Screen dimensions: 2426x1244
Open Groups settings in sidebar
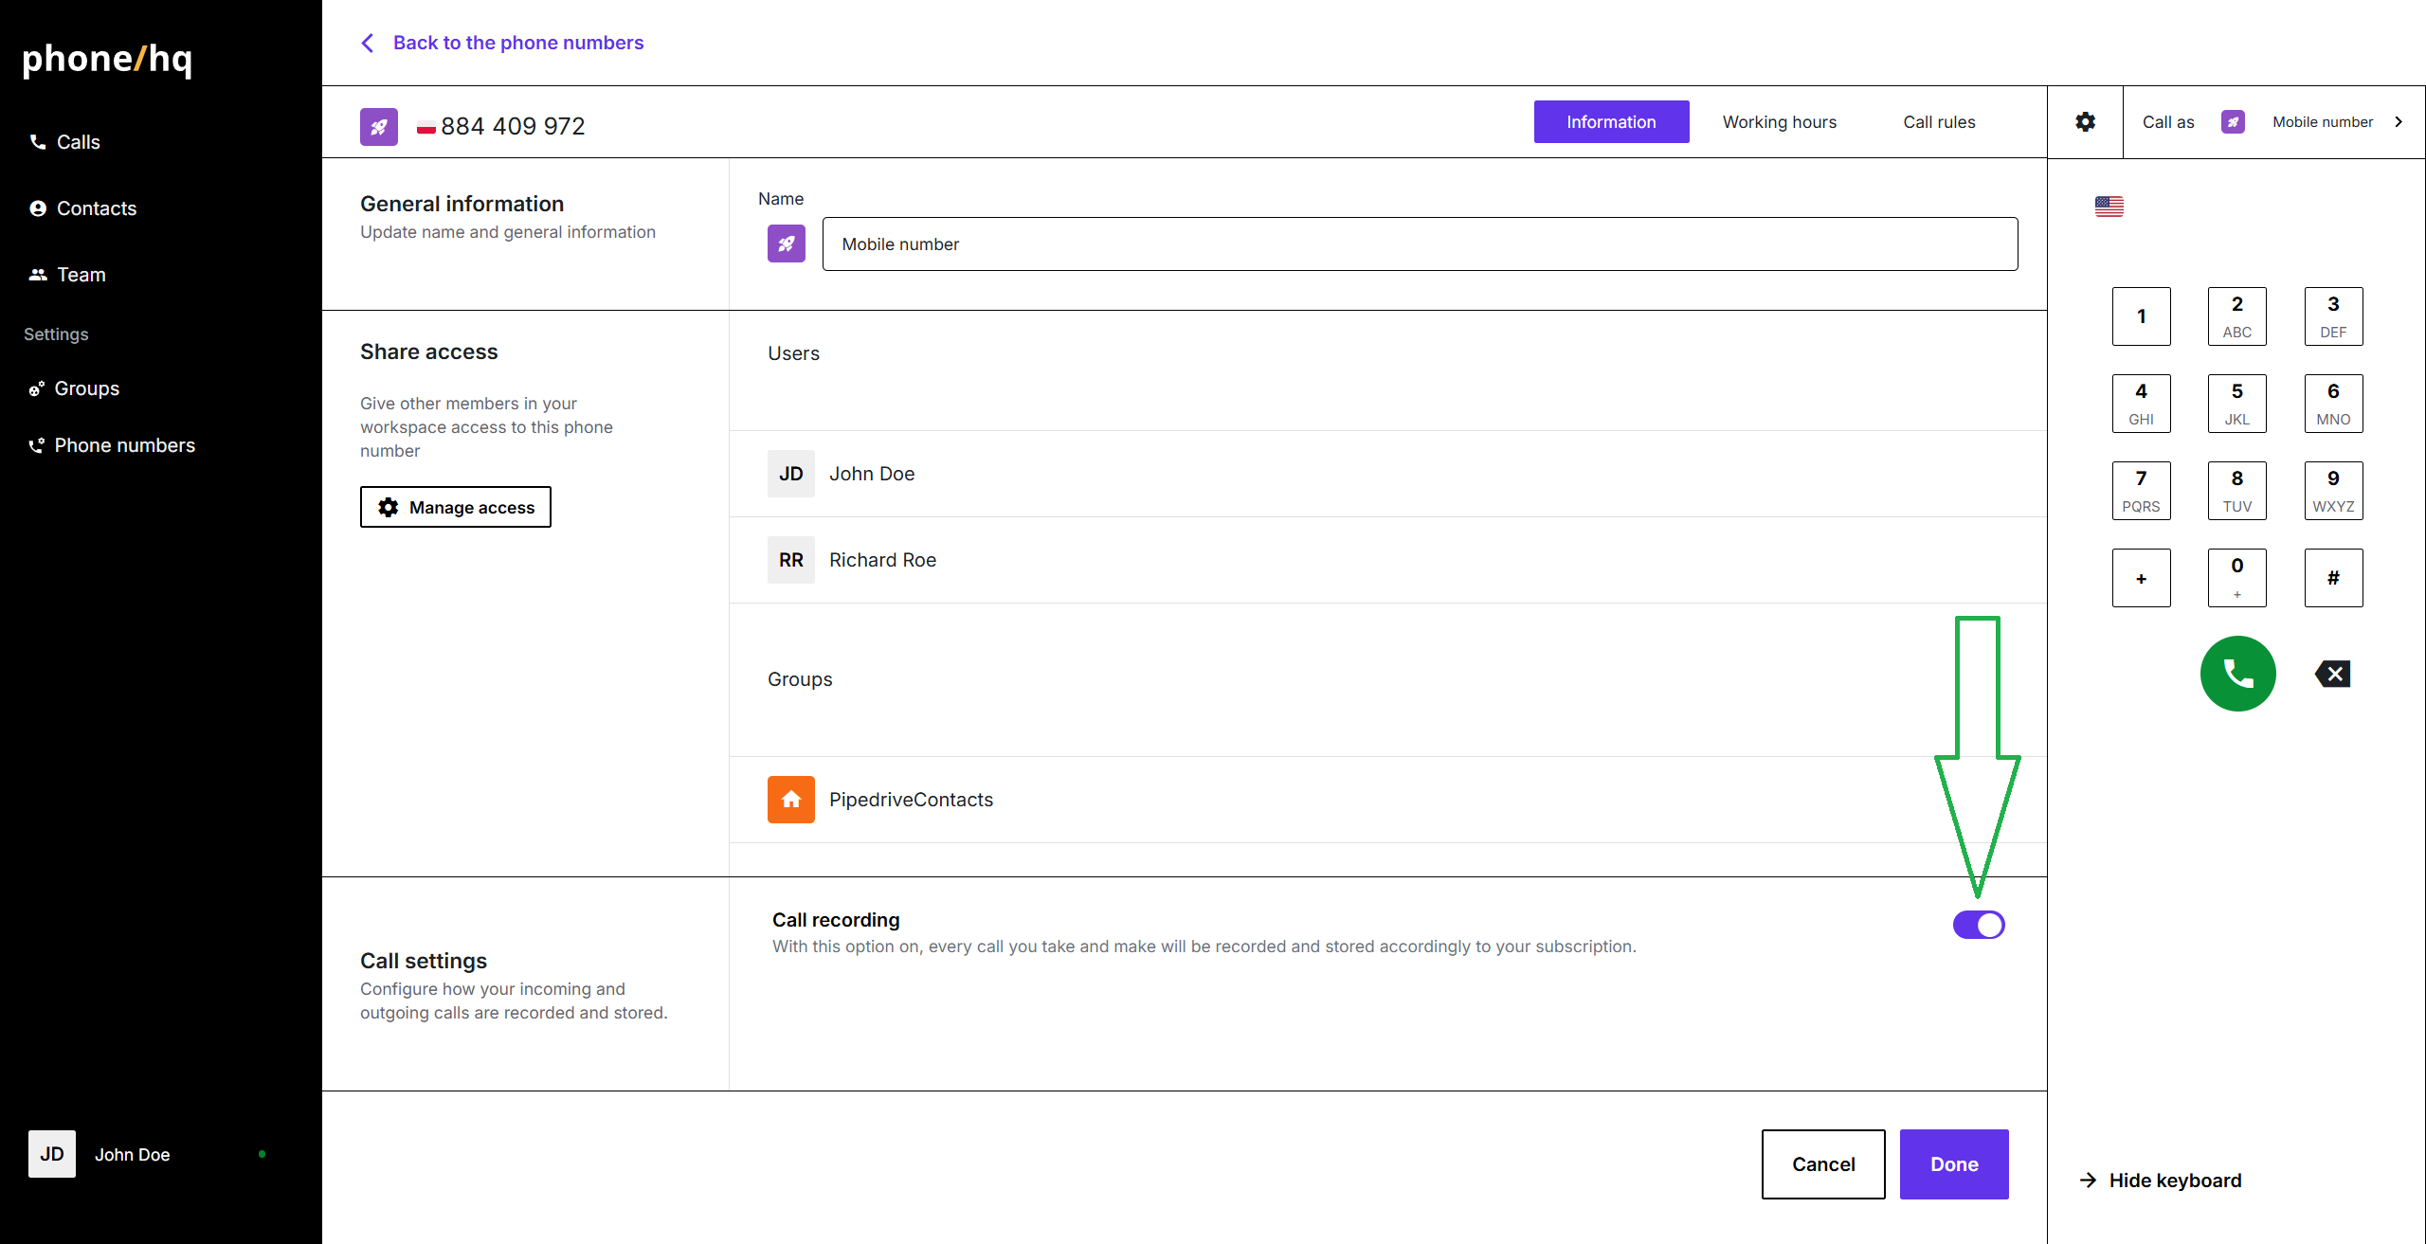[x=86, y=388]
